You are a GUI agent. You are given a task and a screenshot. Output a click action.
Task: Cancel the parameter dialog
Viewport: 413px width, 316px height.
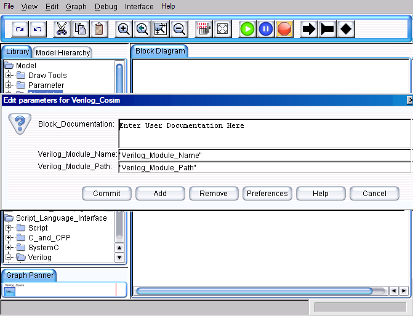point(374,194)
